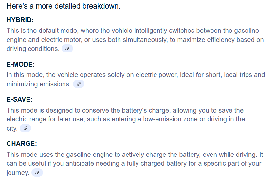The width and height of the screenshot is (275, 187).
Task: Click the HYBRID heading
Action: coord(20,20)
